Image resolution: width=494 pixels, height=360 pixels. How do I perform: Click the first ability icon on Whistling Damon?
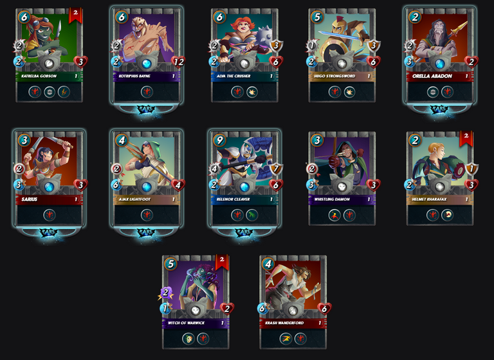point(334,216)
